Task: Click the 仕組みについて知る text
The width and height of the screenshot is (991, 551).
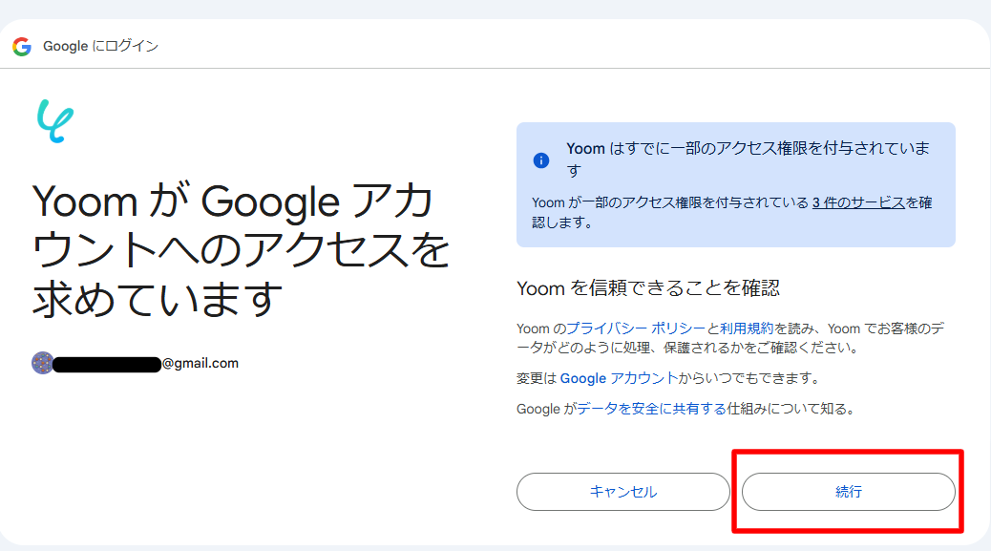Action: click(791, 409)
